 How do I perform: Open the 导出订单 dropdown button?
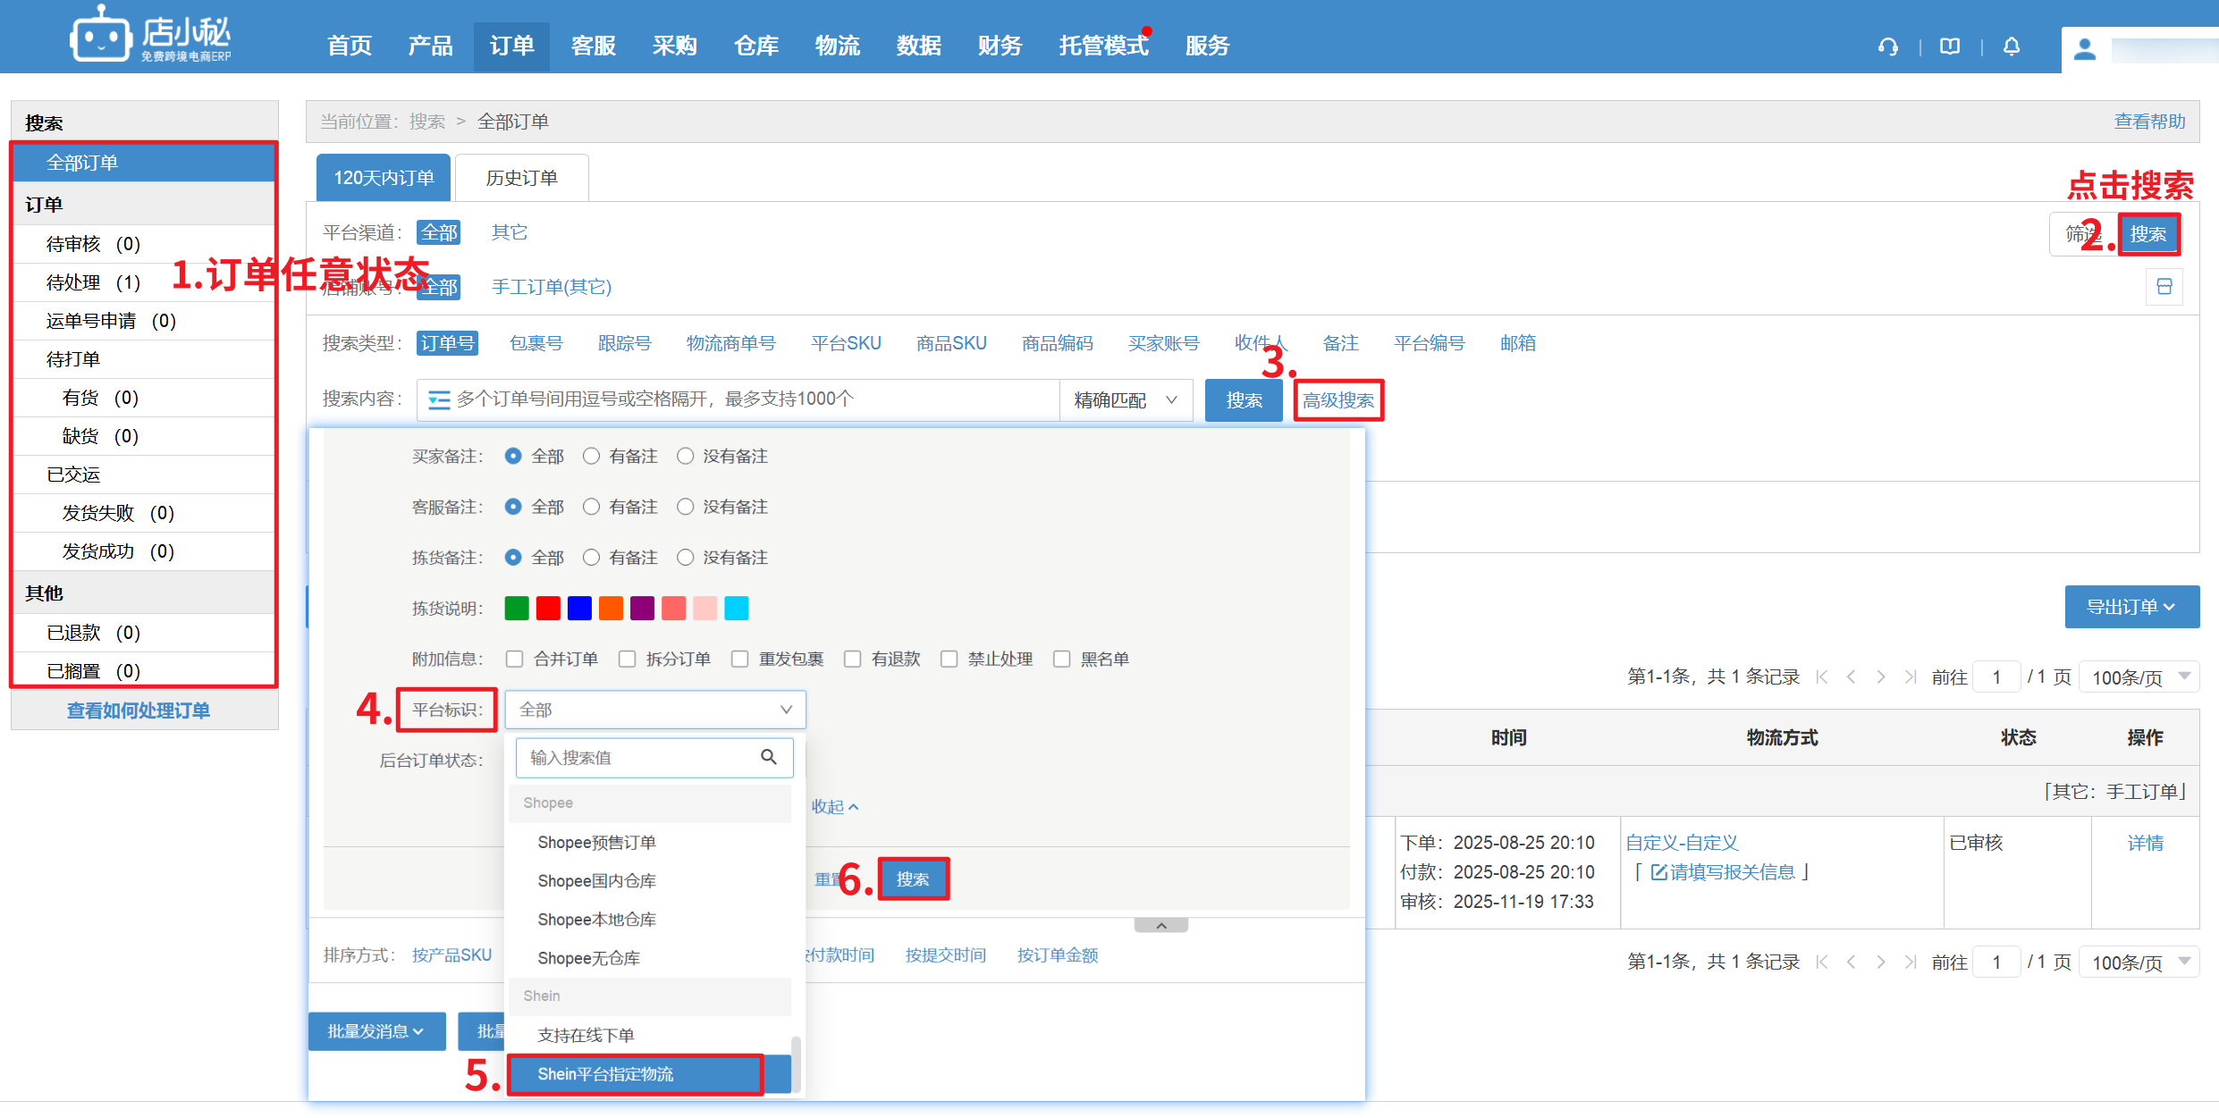(x=2131, y=607)
